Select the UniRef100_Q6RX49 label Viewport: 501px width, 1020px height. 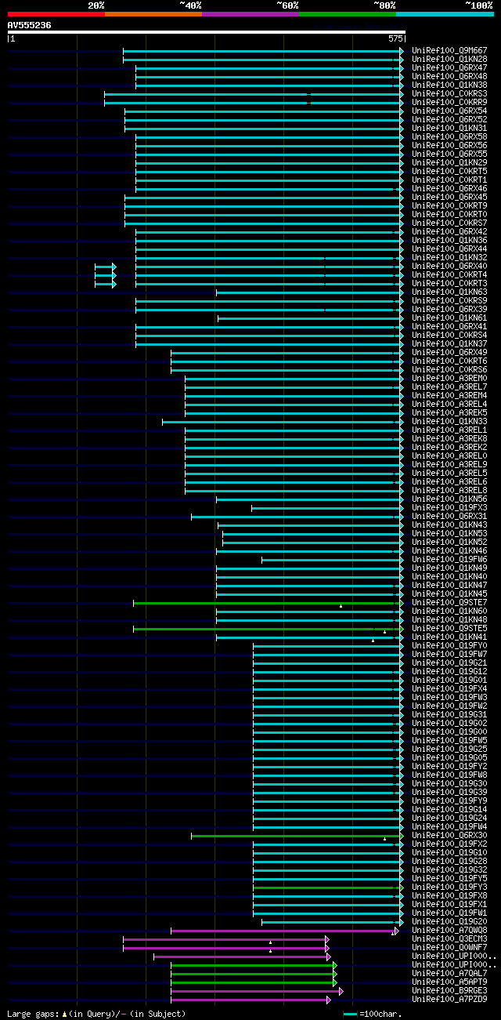tap(449, 353)
